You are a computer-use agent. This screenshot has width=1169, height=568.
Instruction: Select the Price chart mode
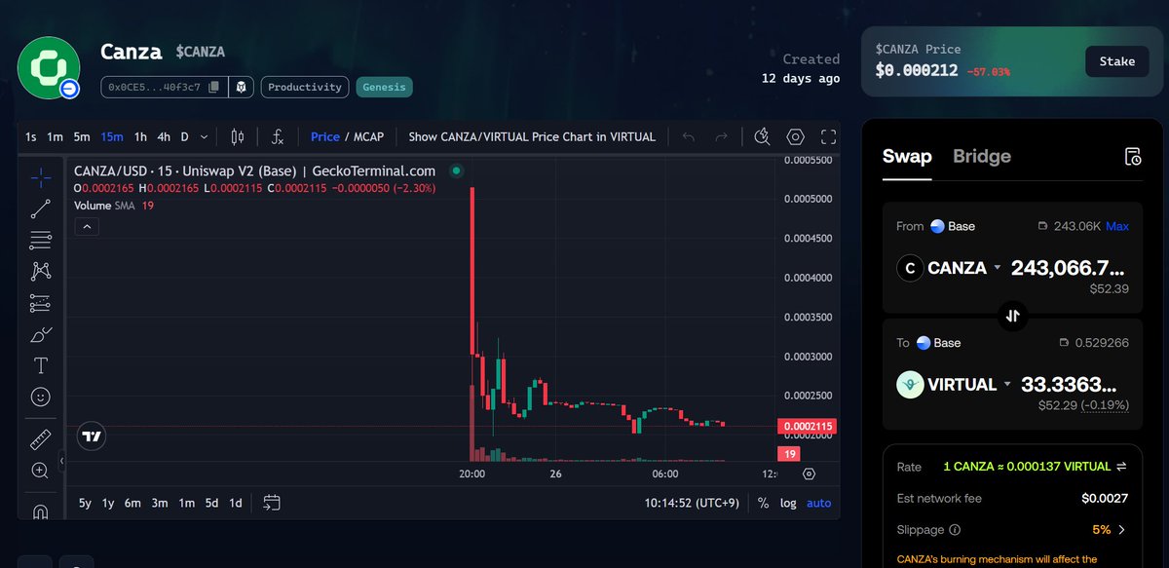coord(325,137)
